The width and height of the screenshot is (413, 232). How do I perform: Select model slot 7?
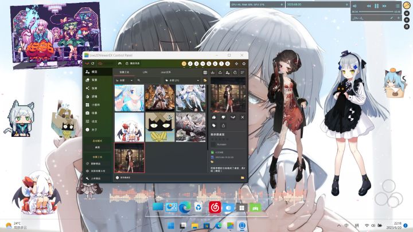(221, 64)
